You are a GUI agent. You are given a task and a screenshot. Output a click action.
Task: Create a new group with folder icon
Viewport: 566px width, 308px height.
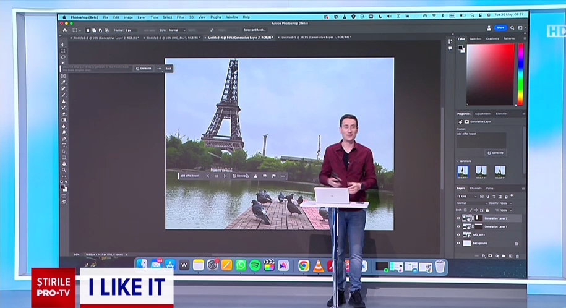point(504,256)
